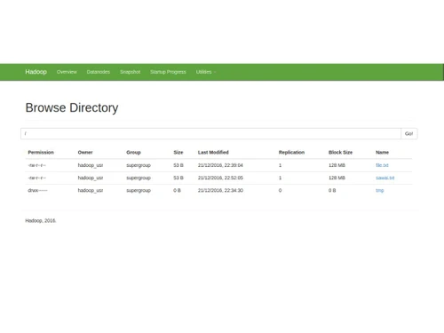Click replication value 1 in file.txt row

(280, 165)
